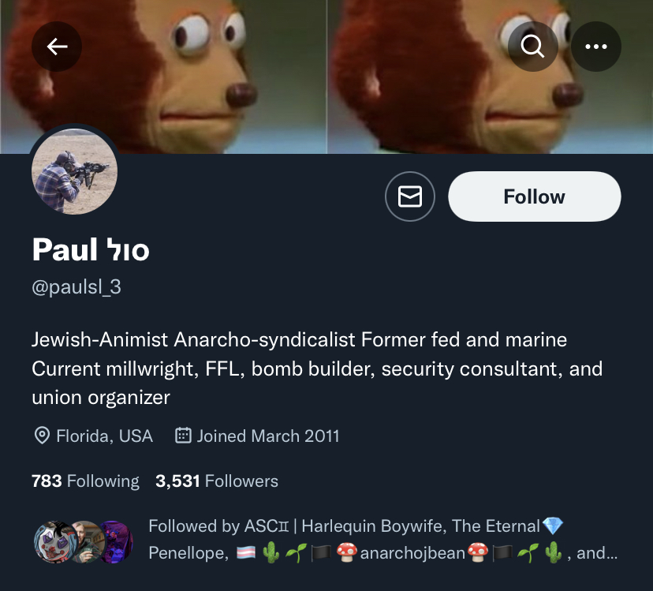Viewport: 653px width, 591px height.
Task: Open the profile picture of man shooting rifle
Action: (75, 171)
